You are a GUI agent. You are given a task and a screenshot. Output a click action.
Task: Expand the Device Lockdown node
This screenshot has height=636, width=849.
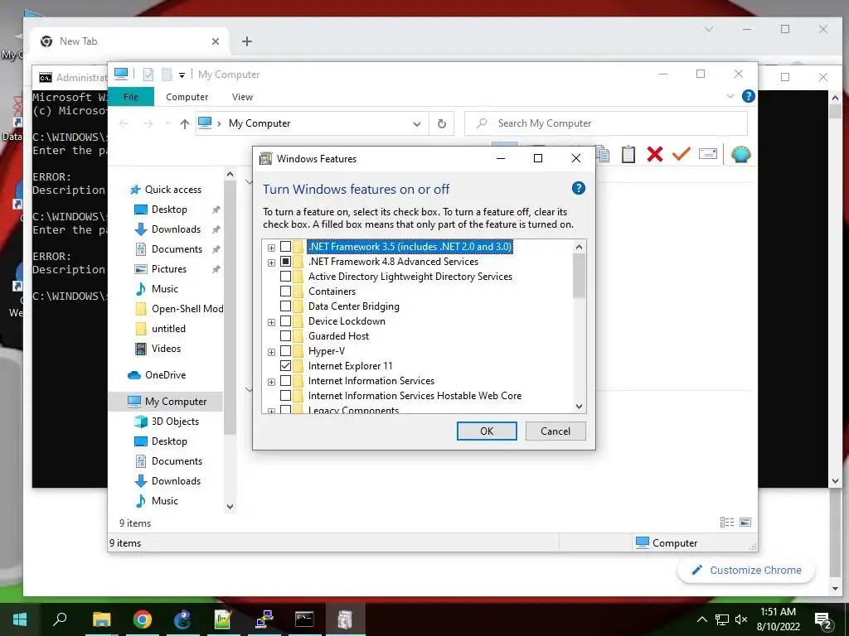[271, 322]
